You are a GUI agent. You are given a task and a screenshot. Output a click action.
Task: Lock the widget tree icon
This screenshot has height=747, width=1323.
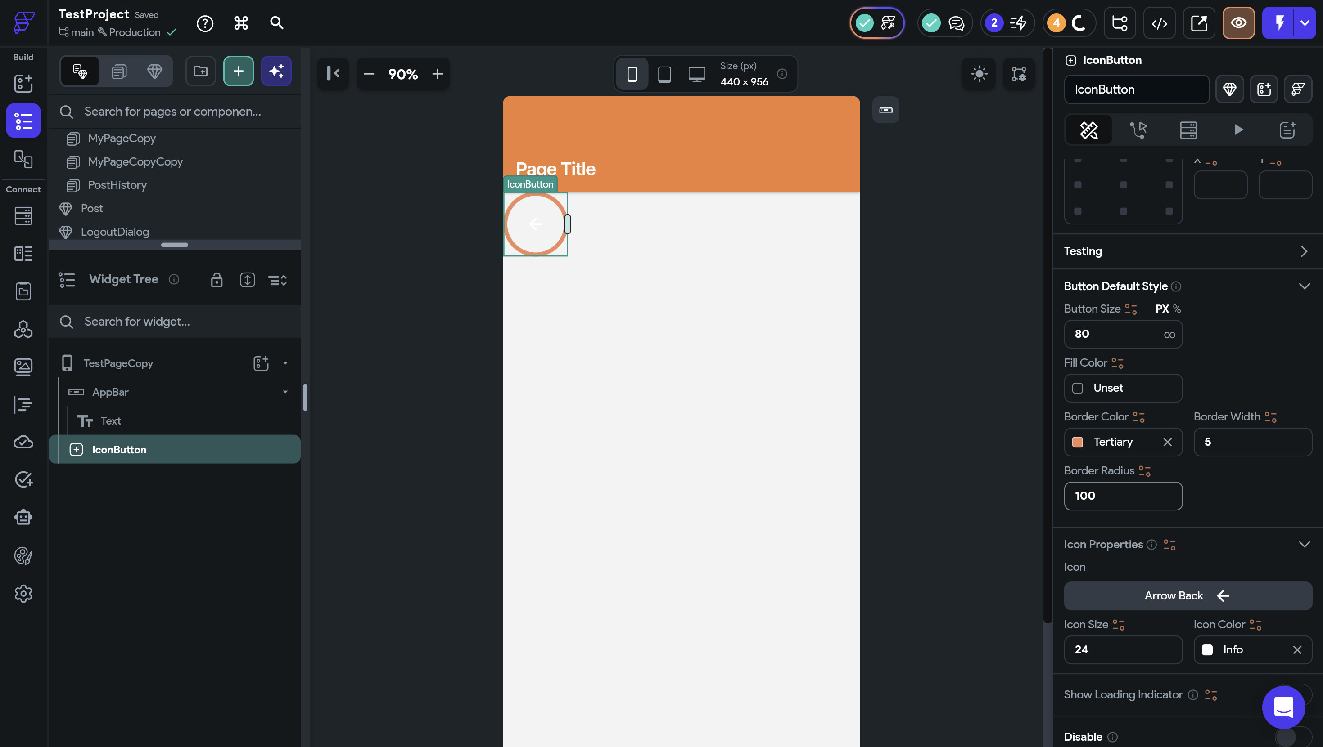tap(217, 280)
